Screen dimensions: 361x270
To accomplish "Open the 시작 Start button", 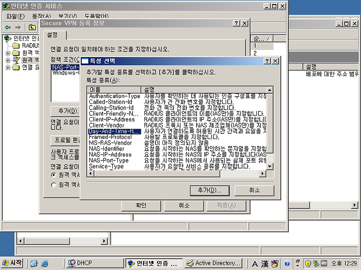I will (12, 263).
